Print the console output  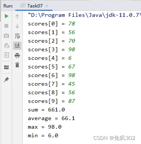17,55
